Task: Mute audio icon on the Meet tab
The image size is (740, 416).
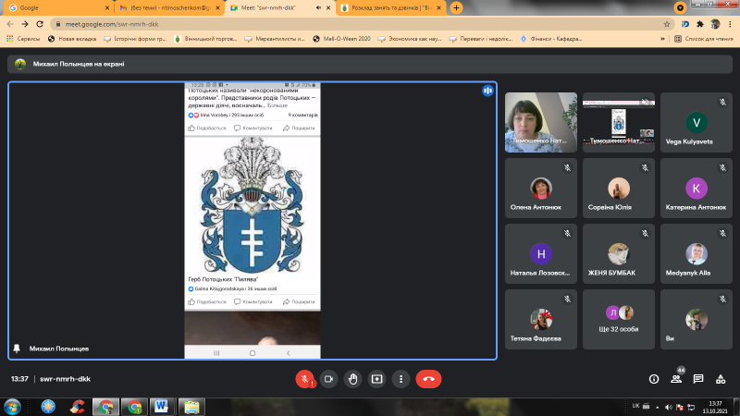Action: pos(318,8)
